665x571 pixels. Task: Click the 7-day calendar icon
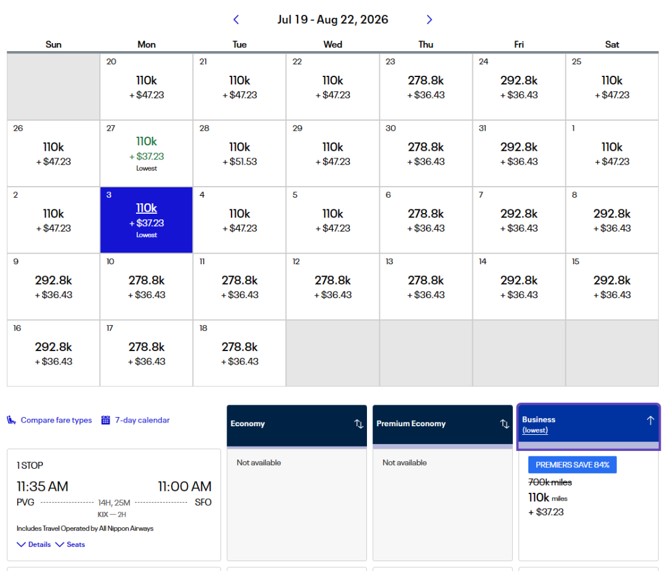coord(105,420)
